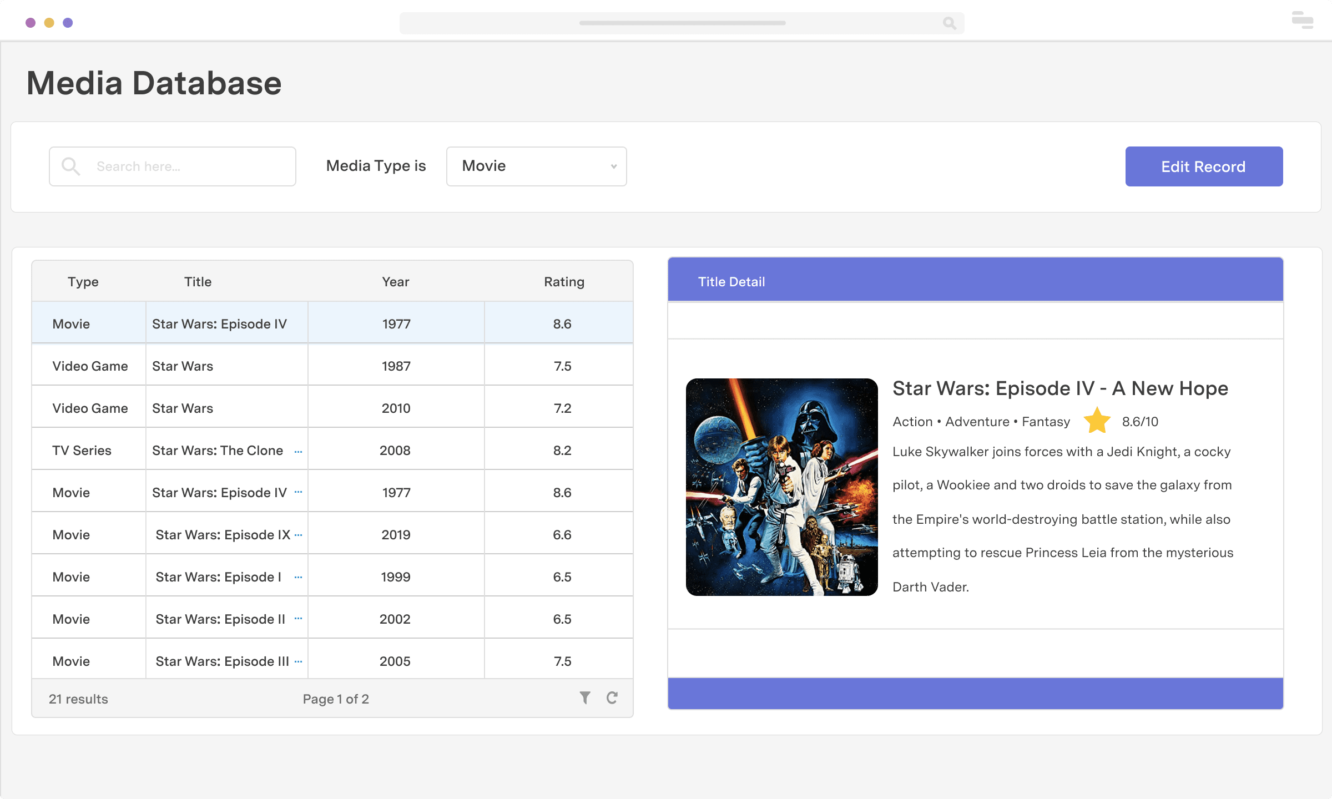1332x799 pixels.
Task: Click the tab overview icon at top right
Action: (1302, 21)
